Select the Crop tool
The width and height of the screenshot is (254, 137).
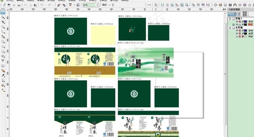(x=3, y=22)
